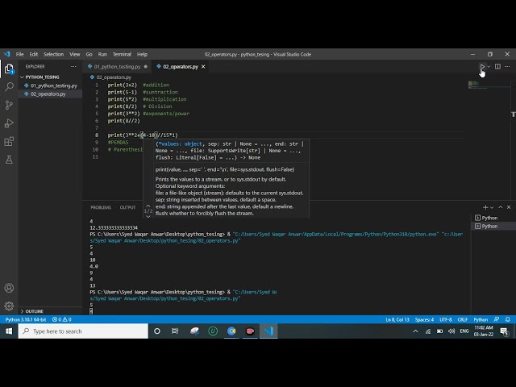Change encoding via UTF-8 status item

(446, 319)
